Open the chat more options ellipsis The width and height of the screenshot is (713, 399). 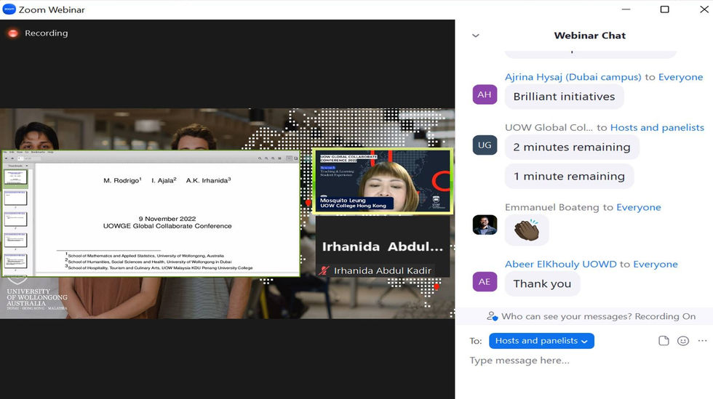coord(703,340)
